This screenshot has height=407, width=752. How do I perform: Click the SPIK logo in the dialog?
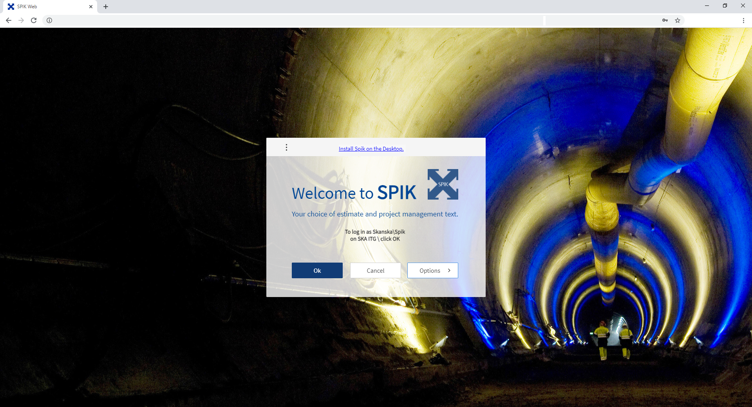pyautogui.click(x=443, y=184)
